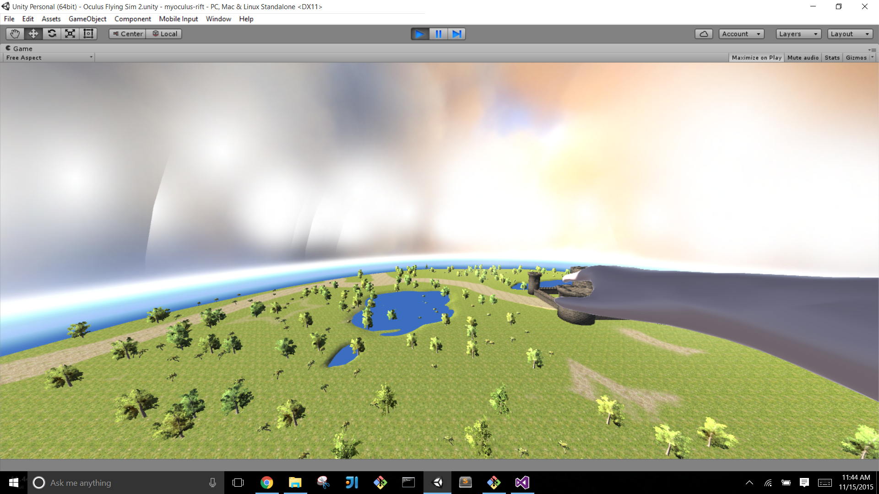Select the Scale tool

(x=70, y=34)
